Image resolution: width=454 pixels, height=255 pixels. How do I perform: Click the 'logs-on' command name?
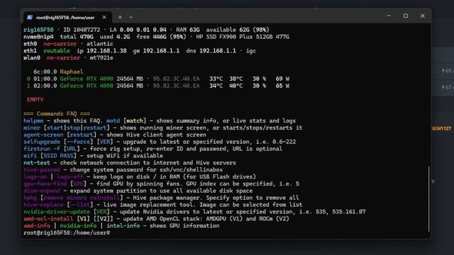35,177
